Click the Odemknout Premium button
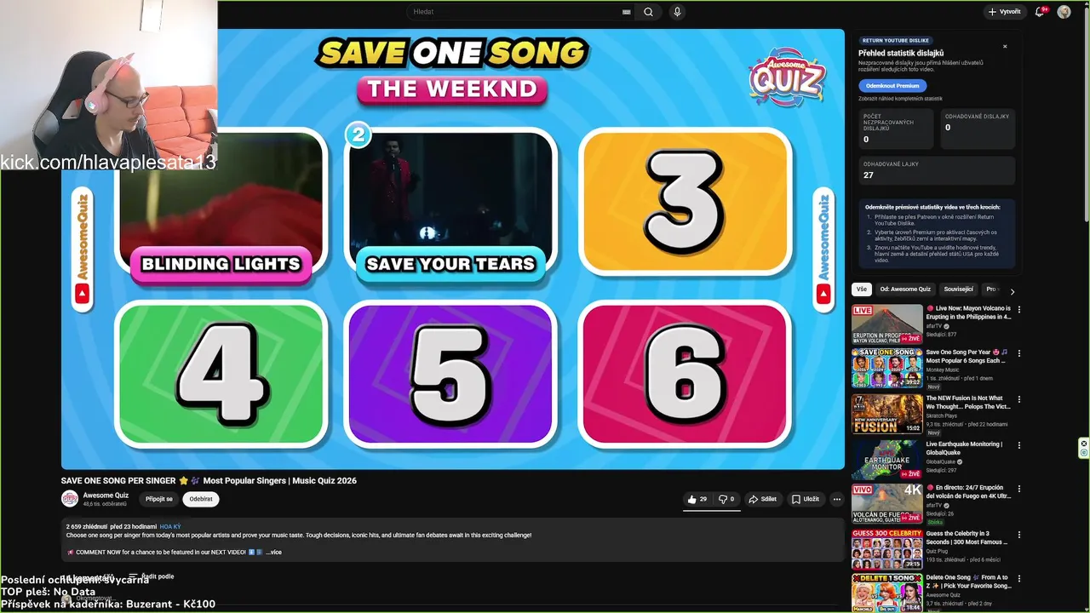Viewport: 1090px width, 613px height. pyautogui.click(x=892, y=86)
